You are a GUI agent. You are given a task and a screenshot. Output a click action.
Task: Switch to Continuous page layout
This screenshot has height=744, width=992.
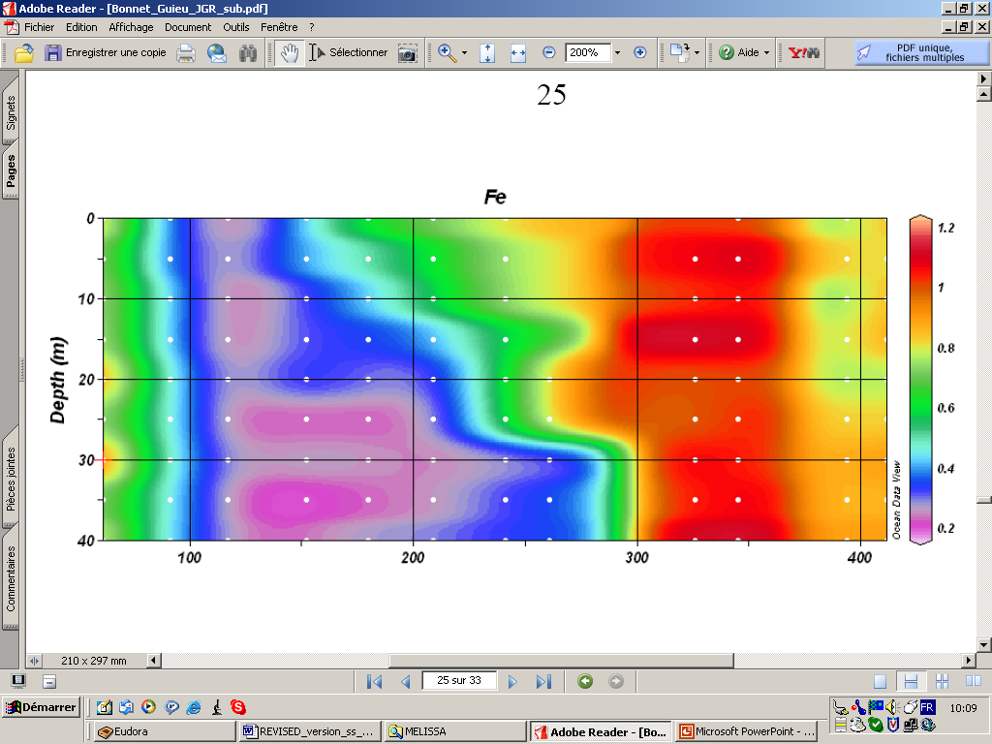pos(911,681)
